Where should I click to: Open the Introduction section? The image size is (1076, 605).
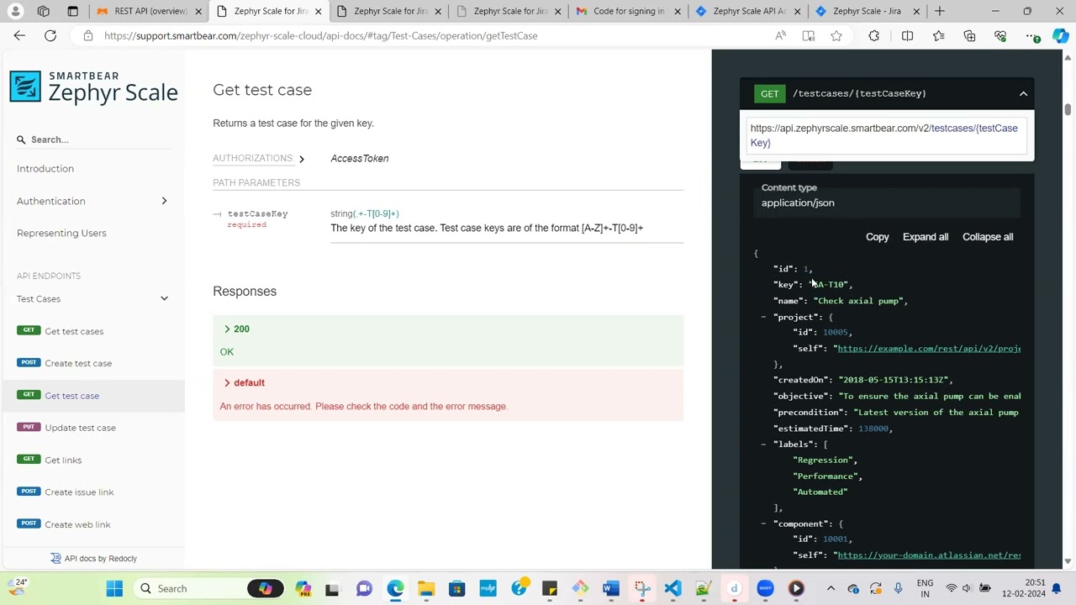click(x=45, y=169)
